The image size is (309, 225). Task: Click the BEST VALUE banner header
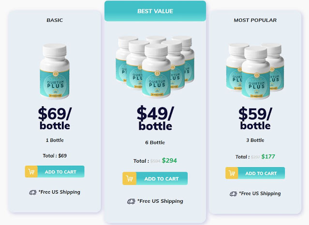pos(155,11)
